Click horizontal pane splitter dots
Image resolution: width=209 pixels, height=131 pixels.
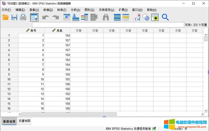[104, 117]
